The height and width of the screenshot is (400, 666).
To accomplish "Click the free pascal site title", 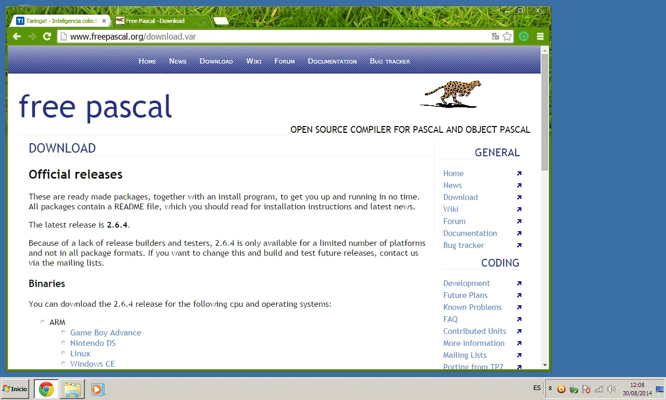I will pos(95,107).
